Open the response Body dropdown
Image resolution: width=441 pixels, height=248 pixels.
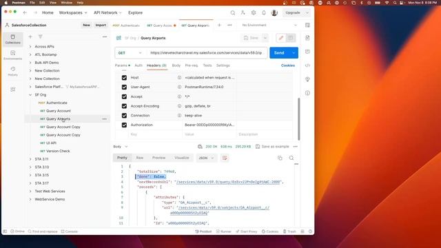click(x=120, y=147)
